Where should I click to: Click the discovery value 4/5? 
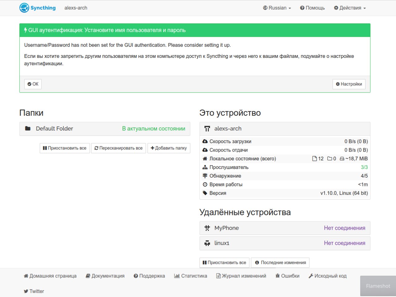click(364, 176)
